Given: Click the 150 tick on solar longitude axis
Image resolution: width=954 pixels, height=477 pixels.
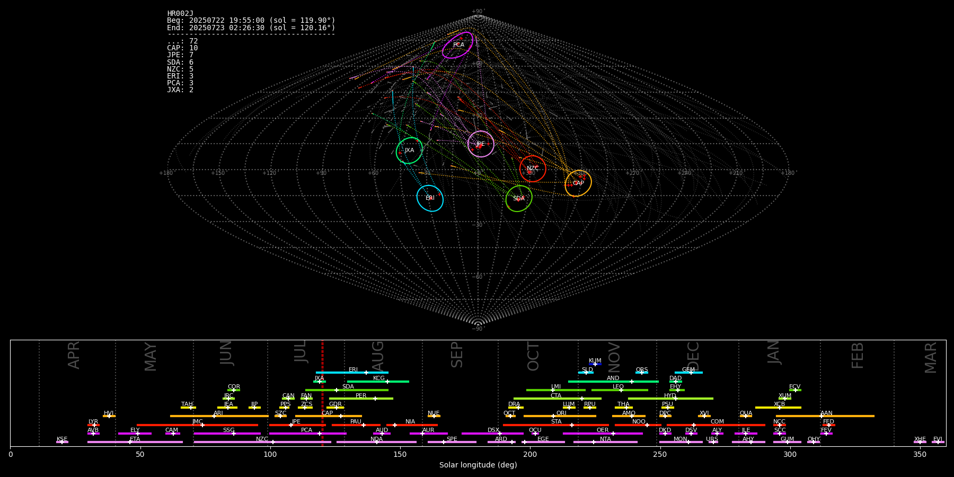Looking at the screenshot, I should (x=400, y=454).
